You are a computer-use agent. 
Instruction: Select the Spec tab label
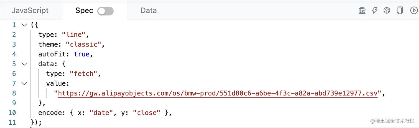pyautogui.click(x=84, y=10)
